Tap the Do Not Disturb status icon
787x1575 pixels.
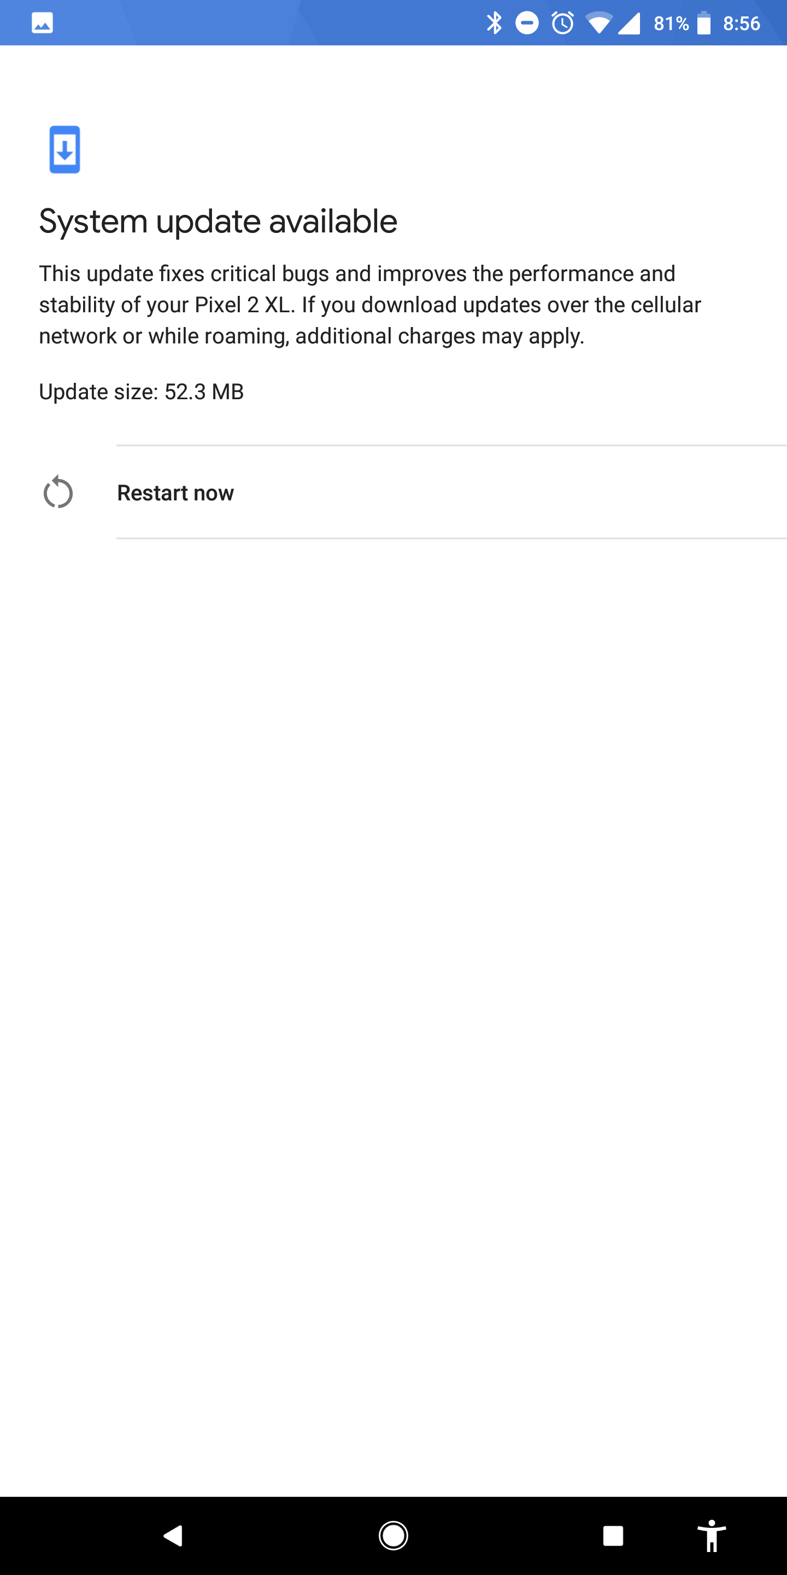point(527,23)
